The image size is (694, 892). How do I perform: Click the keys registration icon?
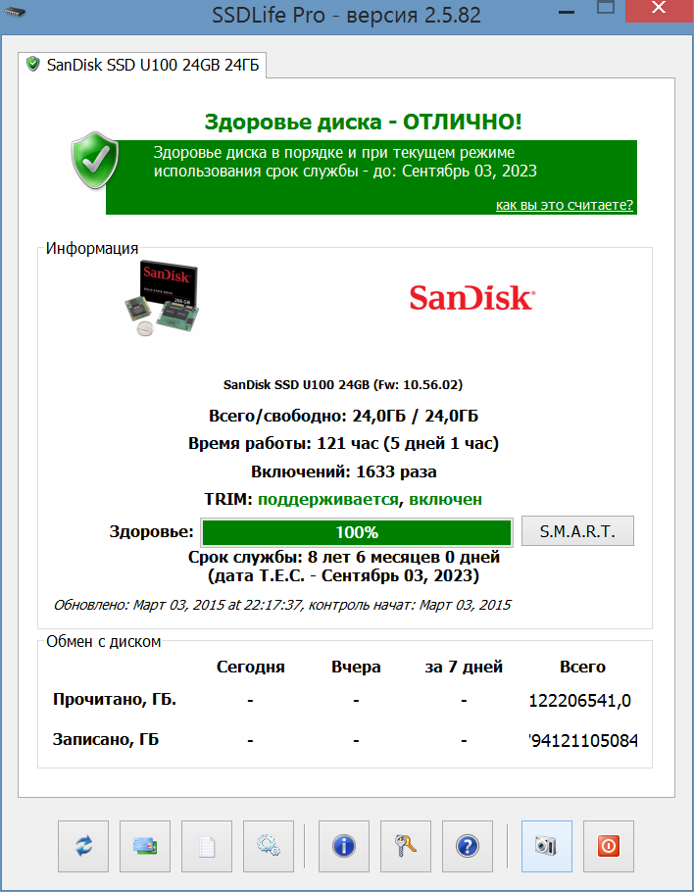406,846
